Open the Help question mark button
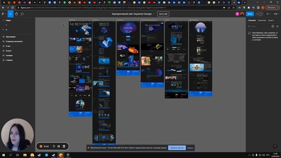Image resolution: width=281 pixels, height=158 pixels. click(275, 146)
